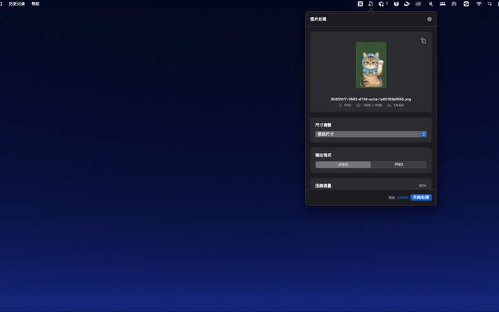This screenshot has width=499, height=312.
Task: Click the 图片处理 popover title
Action: tap(318, 19)
